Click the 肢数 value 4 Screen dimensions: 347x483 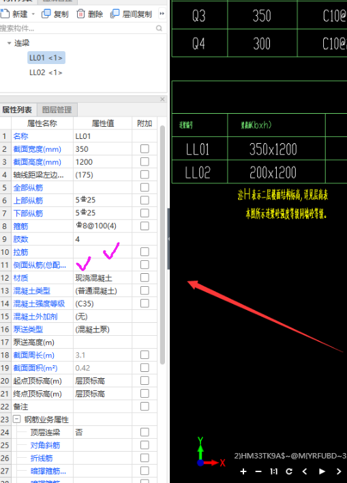tap(103, 239)
